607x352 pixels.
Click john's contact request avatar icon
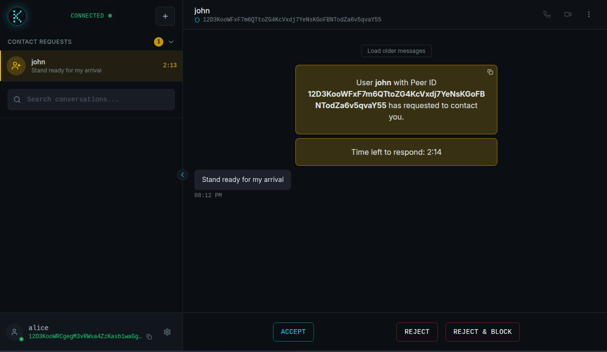pos(16,65)
